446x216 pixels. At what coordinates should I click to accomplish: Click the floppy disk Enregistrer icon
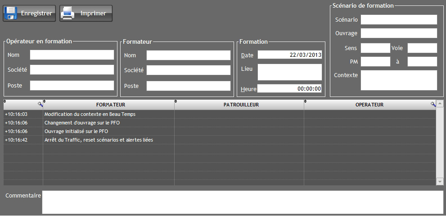(11, 13)
